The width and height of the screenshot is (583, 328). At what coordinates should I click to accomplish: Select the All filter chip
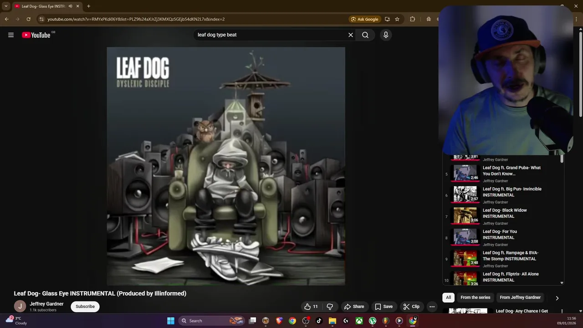tap(448, 297)
